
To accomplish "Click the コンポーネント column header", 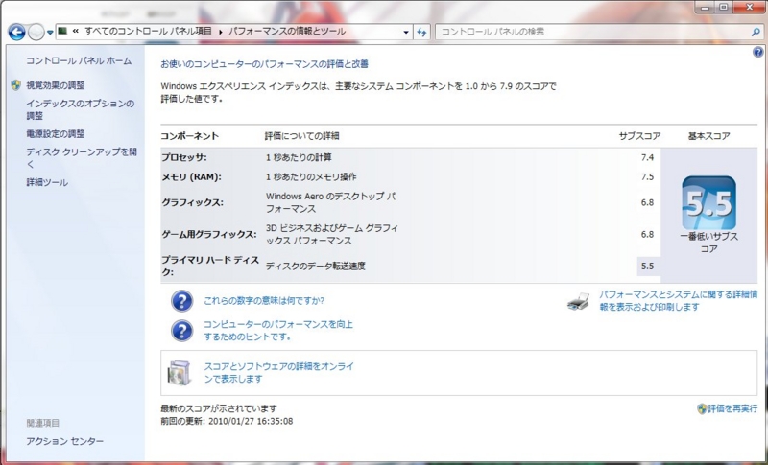I will pos(189,136).
